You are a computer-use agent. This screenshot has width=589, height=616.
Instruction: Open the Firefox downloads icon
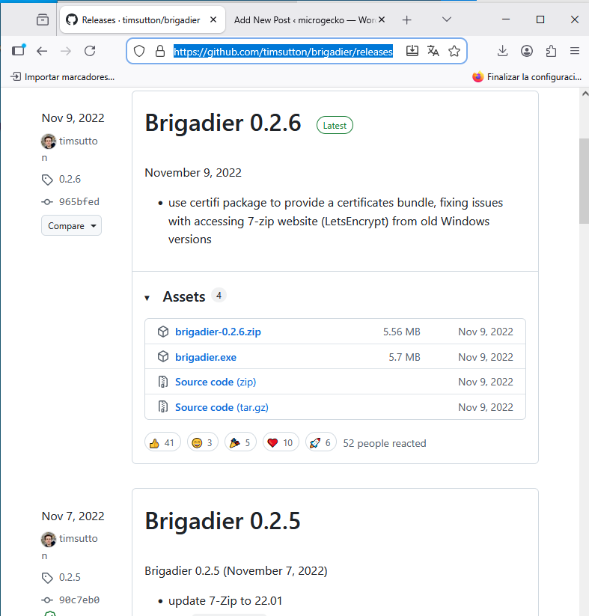(502, 51)
